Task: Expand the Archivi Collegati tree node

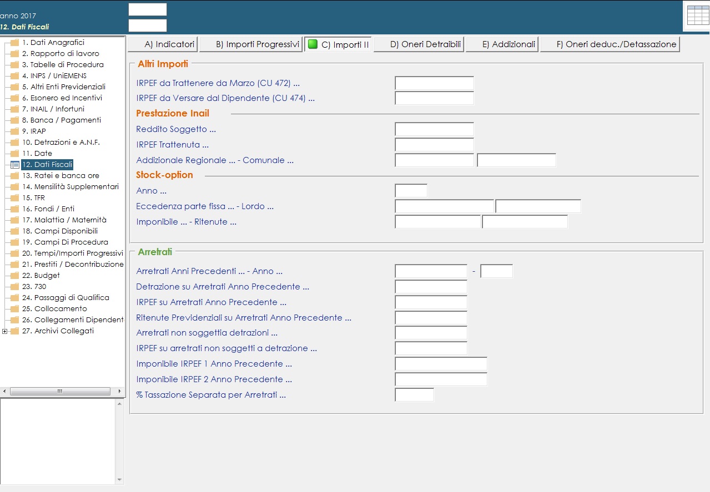Action: coord(4,332)
